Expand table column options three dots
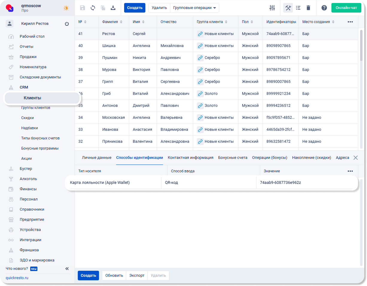Screen dimensions: 367x286 pyautogui.click(x=350, y=22)
